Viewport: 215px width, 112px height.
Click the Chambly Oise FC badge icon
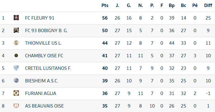point(16,56)
